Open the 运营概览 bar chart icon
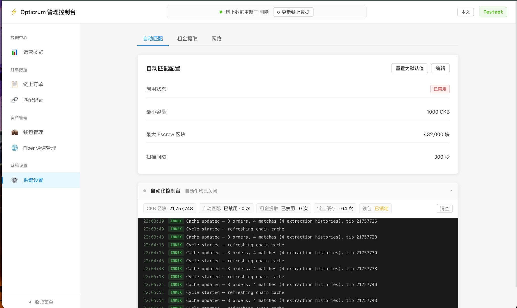This screenshot has height=308, width=517. (x=15, y=52)
